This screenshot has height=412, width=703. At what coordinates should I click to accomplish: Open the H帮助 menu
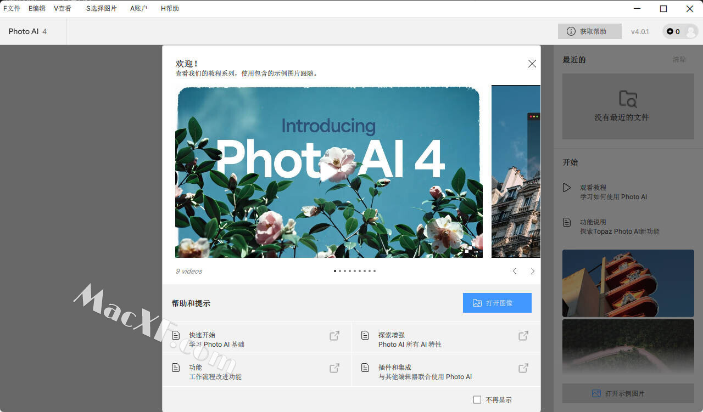coord(170,8)
